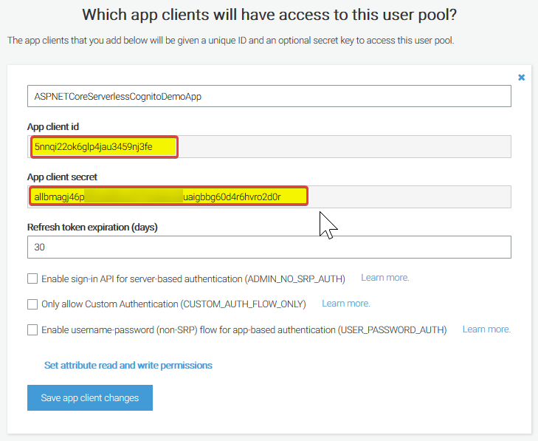Screen dimensions: 538x441
Task: Open Learn more for ADMIN_NO_SRP_AUTH
Action: [x=385, y=278]
